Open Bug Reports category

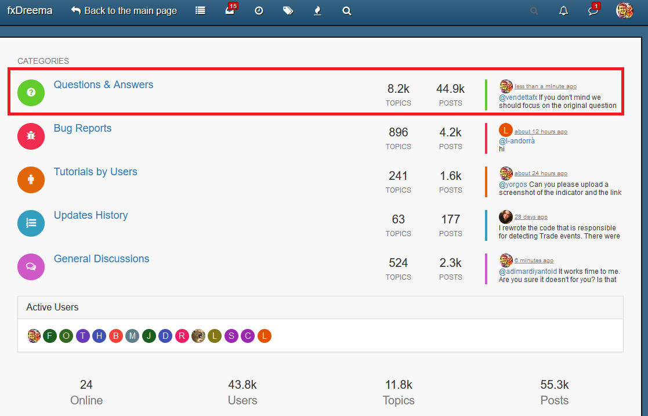82,128
